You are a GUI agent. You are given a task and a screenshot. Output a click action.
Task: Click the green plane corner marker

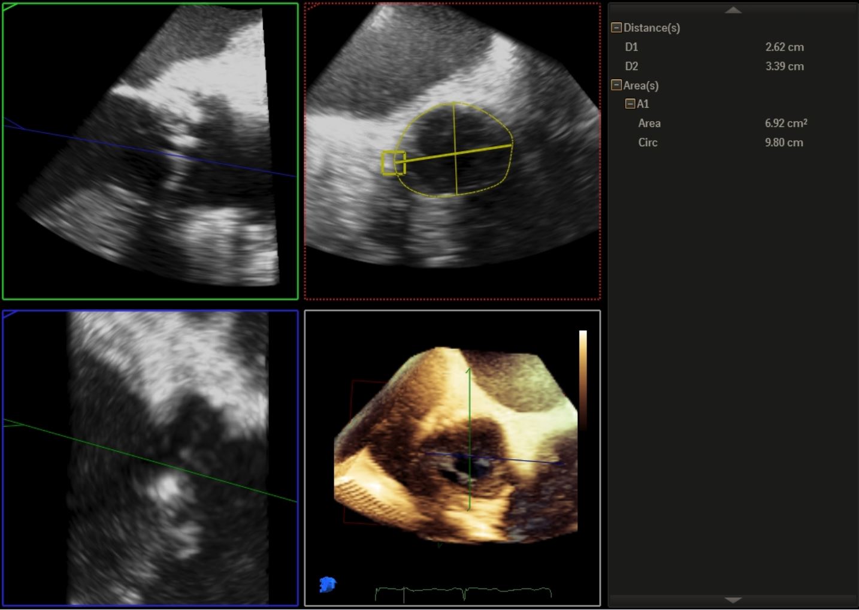(10, 7)
